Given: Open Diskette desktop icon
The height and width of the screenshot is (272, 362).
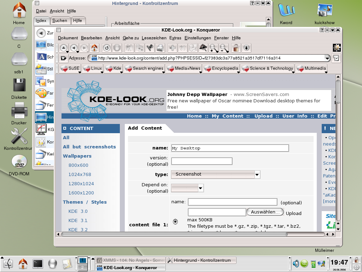Looking at the screenshot, I should pyautogui.click(x=19, y=89).
